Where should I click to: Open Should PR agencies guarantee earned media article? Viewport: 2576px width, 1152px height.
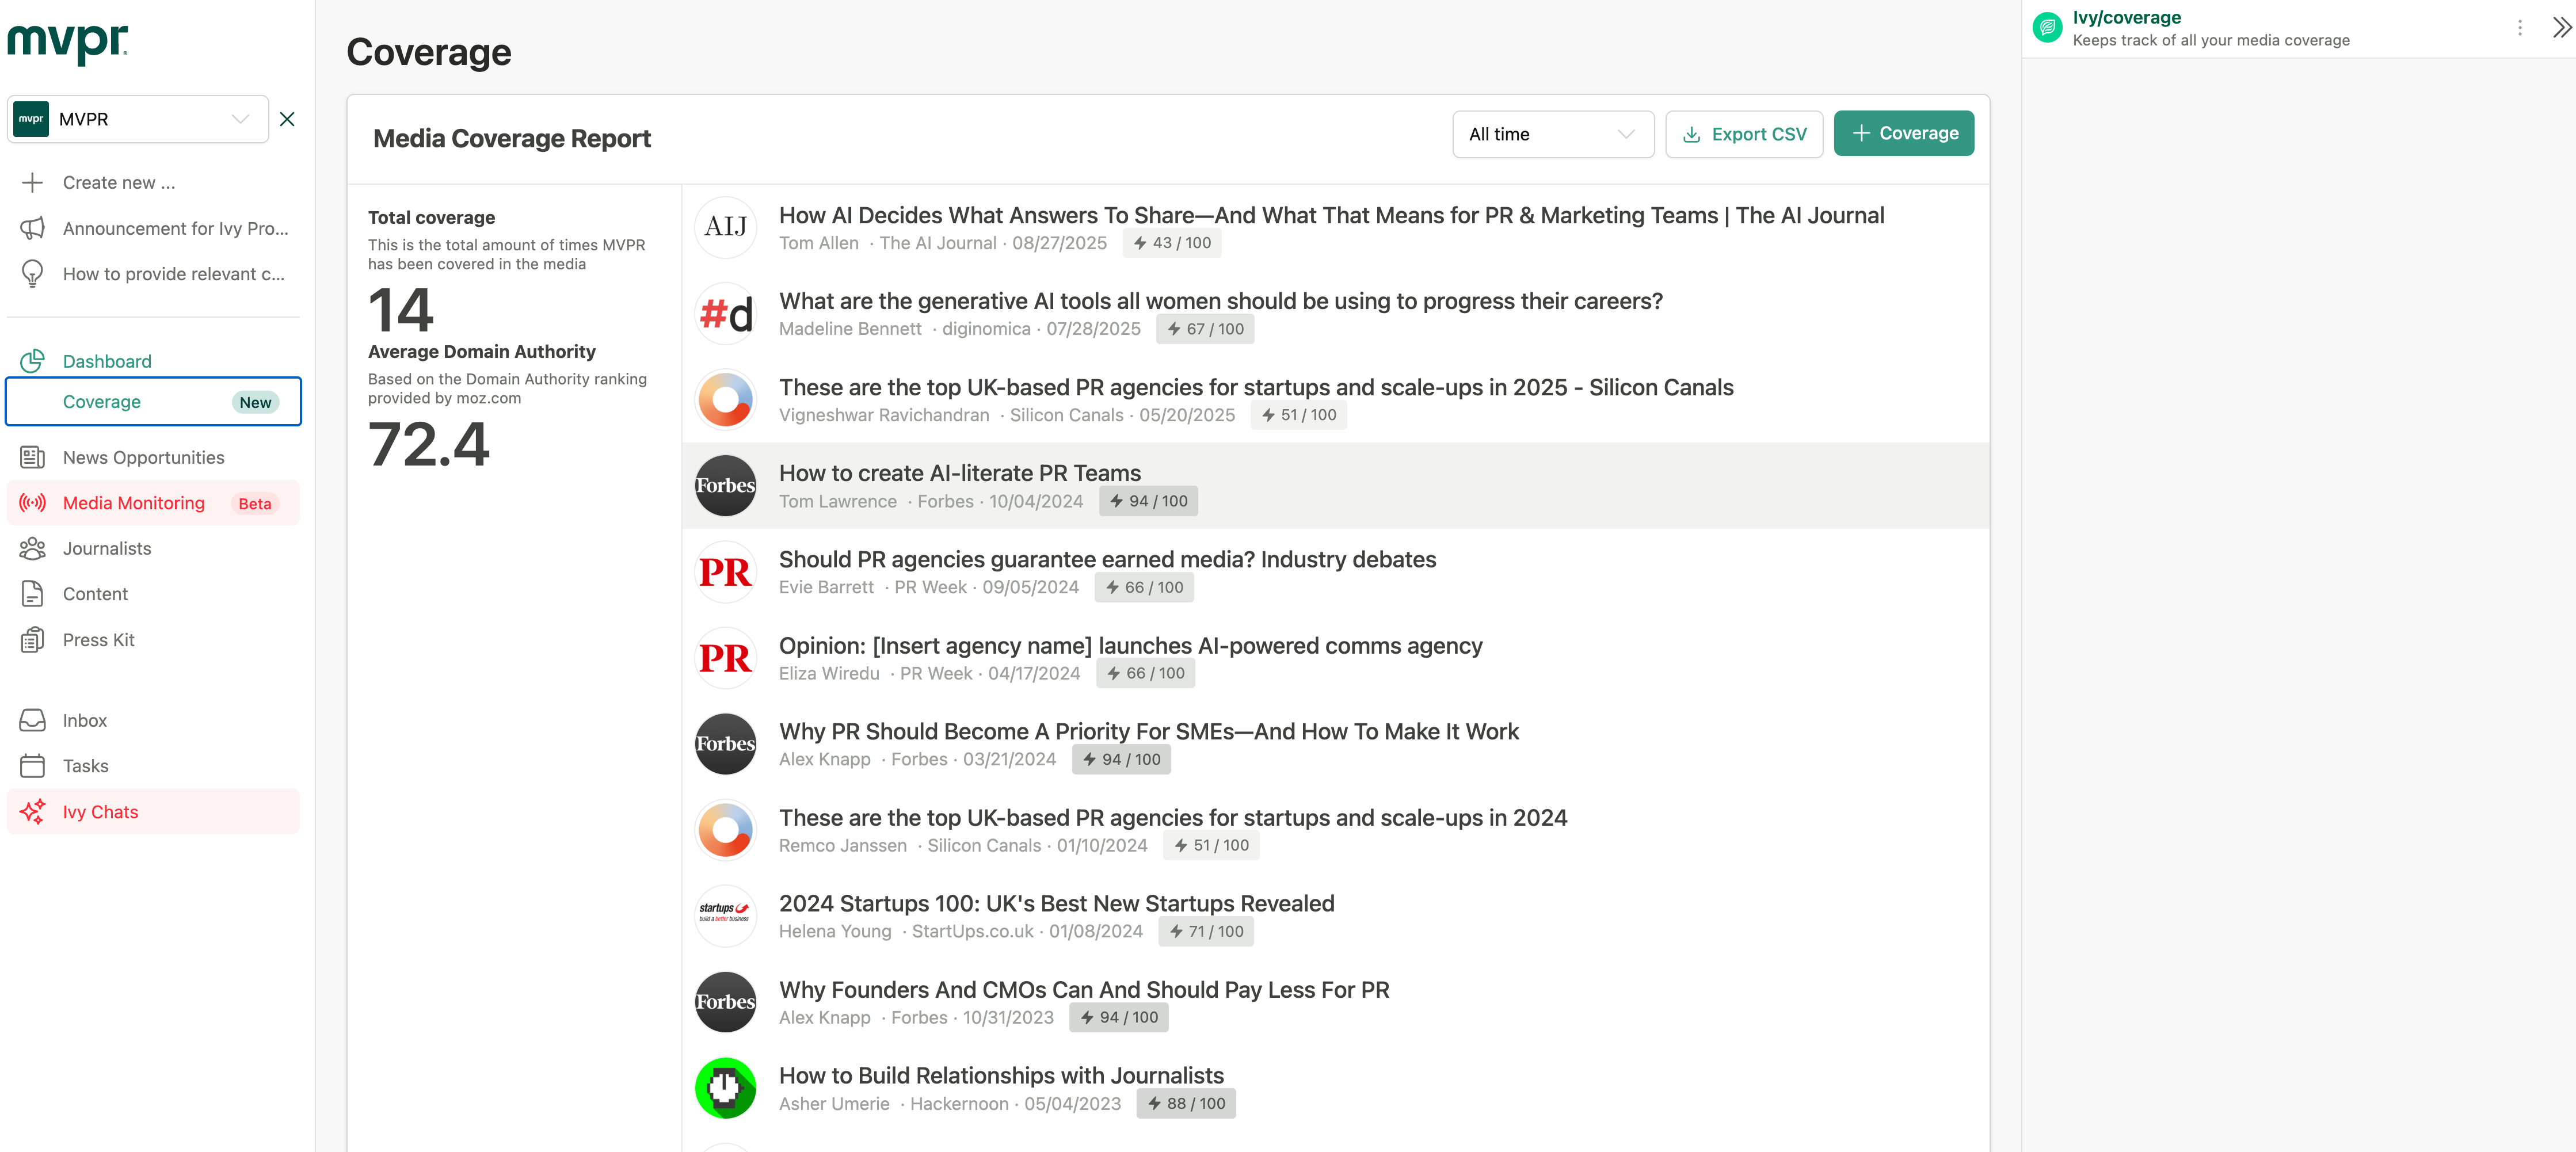click(x=1107, y=559)
